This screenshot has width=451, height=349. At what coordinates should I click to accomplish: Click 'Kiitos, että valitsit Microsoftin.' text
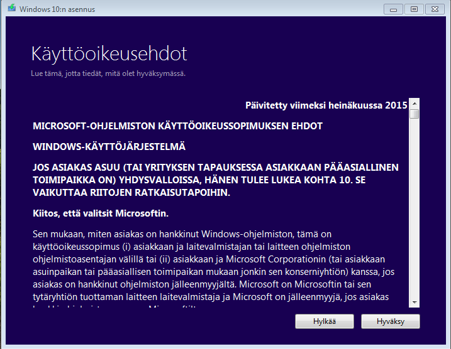pos(101,213)
